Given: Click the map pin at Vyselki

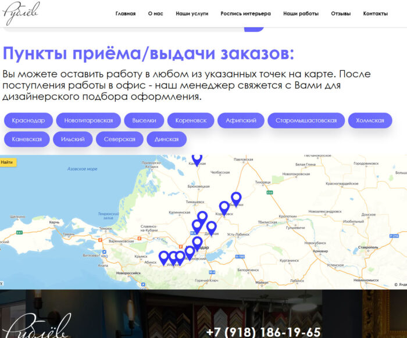Looking at the screenshot, I should (236, 198).
